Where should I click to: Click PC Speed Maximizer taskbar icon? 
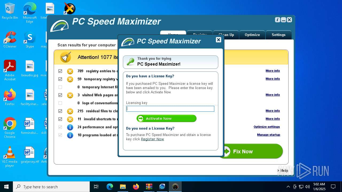175,187
